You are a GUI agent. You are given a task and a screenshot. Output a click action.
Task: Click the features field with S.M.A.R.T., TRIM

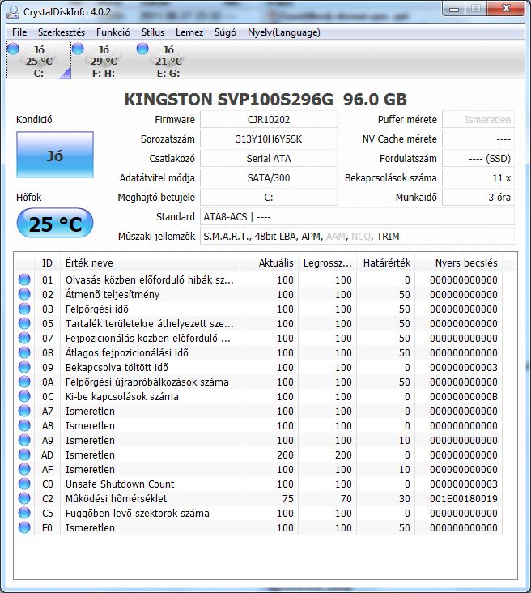[357, 237]
